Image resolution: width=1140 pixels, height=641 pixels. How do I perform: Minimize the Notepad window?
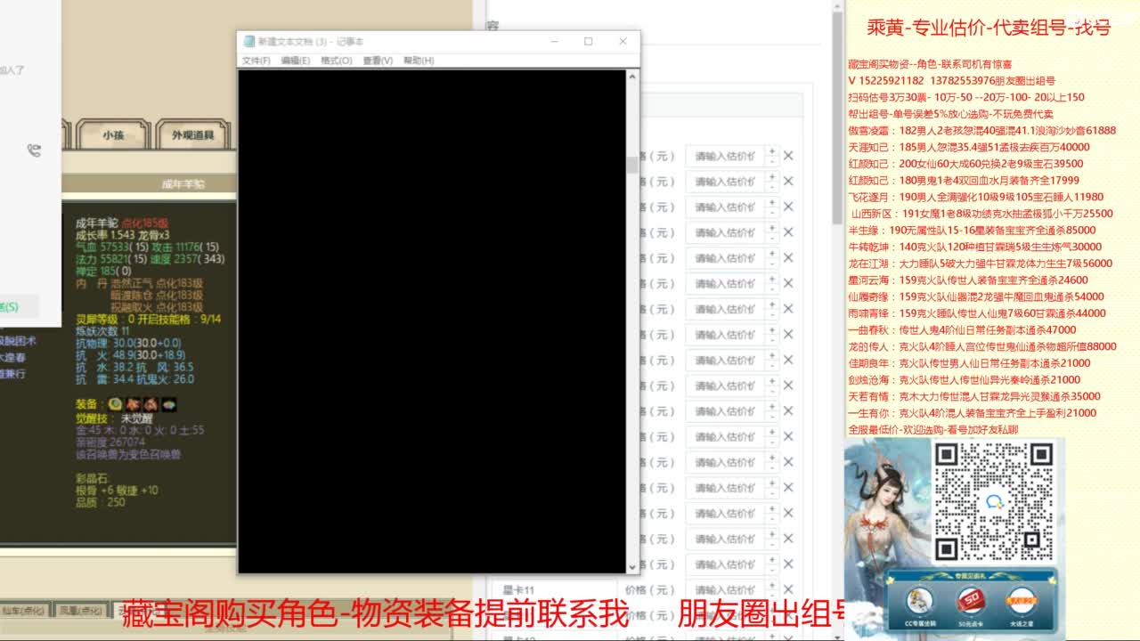(x=554, y=42)
